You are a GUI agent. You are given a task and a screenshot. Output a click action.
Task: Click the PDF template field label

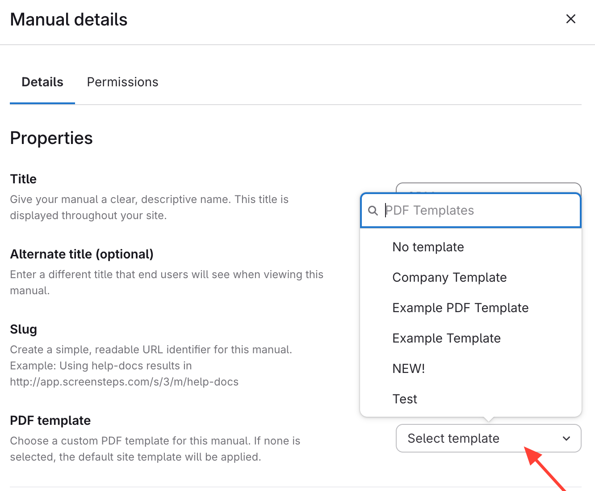point(50,421)
